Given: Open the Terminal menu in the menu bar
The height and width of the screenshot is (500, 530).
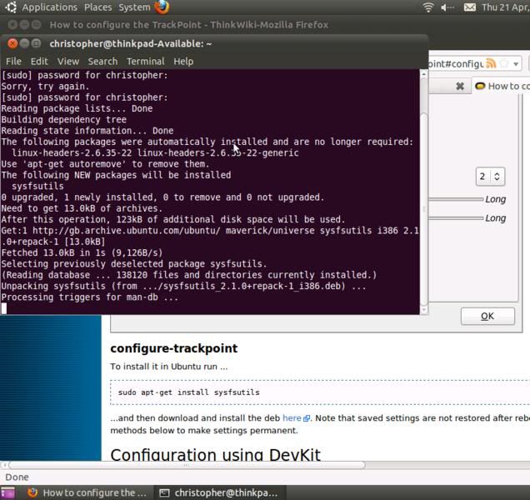Looking at the screenshot, I should (x=145, y=61).
